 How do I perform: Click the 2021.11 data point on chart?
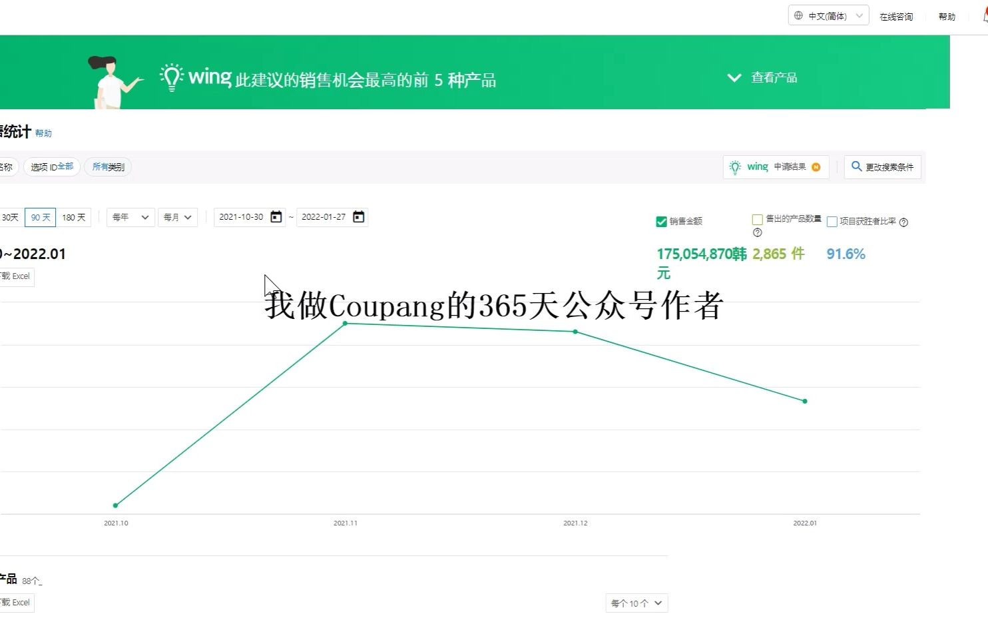345,324
